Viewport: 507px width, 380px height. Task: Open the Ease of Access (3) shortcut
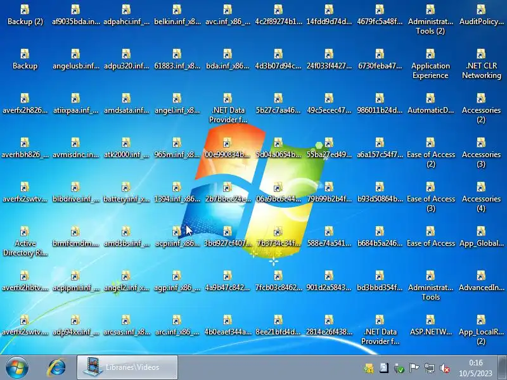click(430, 197)
